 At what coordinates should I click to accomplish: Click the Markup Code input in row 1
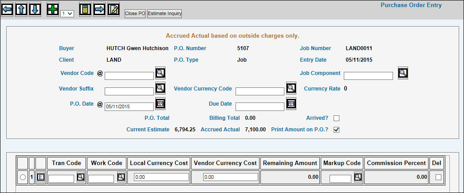[340, 179]
